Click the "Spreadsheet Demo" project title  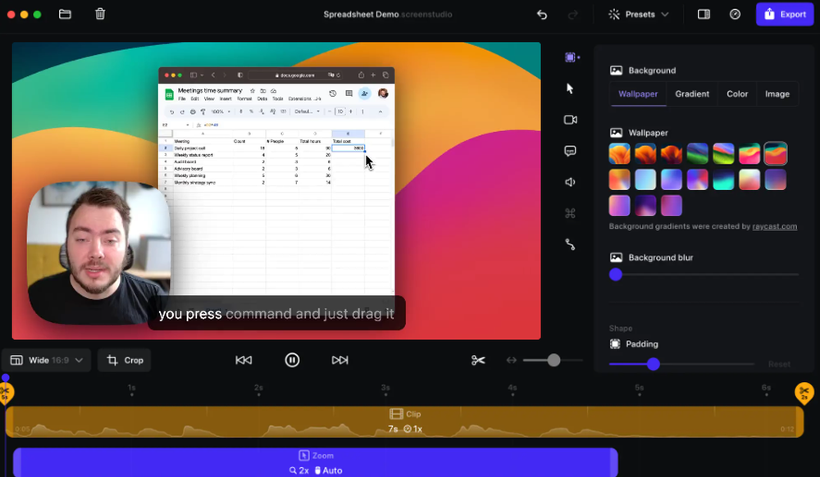361,14
